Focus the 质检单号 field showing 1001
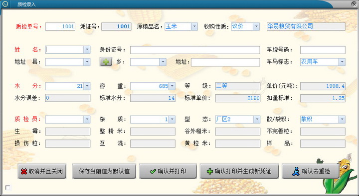 60,26
